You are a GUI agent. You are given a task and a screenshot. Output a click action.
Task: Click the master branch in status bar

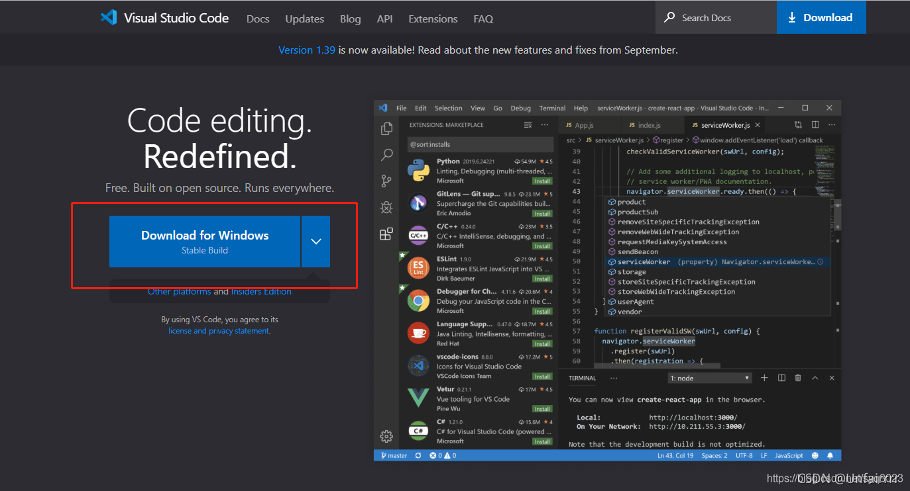click(x=394, y=455)
